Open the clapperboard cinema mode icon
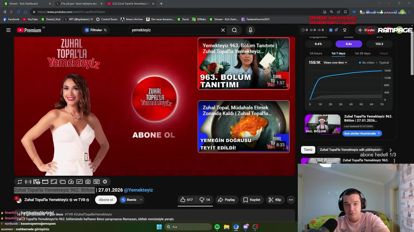This screenshot has width=414, height=232. [45, 182]
